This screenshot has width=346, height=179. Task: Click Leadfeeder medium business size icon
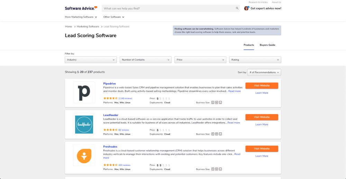click(x=217, y=134)
